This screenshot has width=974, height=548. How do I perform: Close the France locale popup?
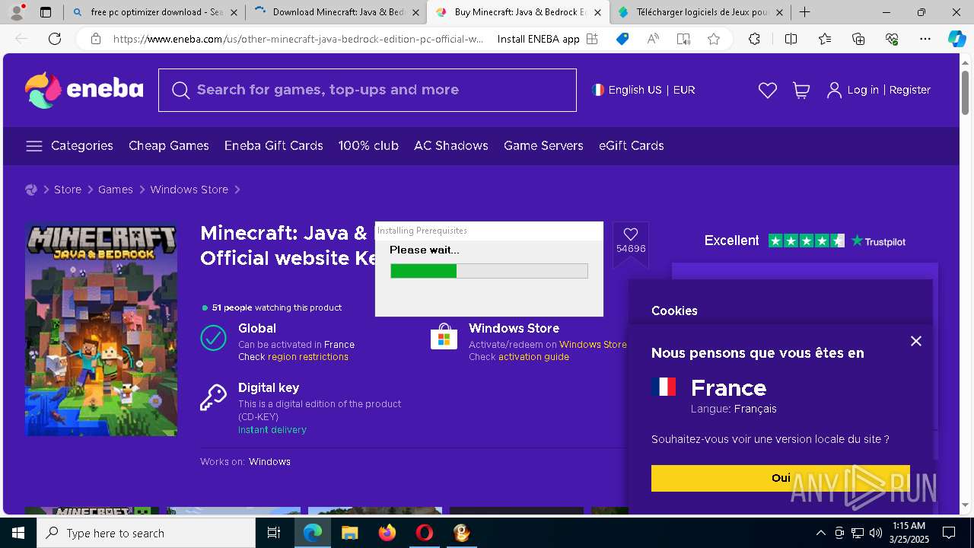point(916,341)
